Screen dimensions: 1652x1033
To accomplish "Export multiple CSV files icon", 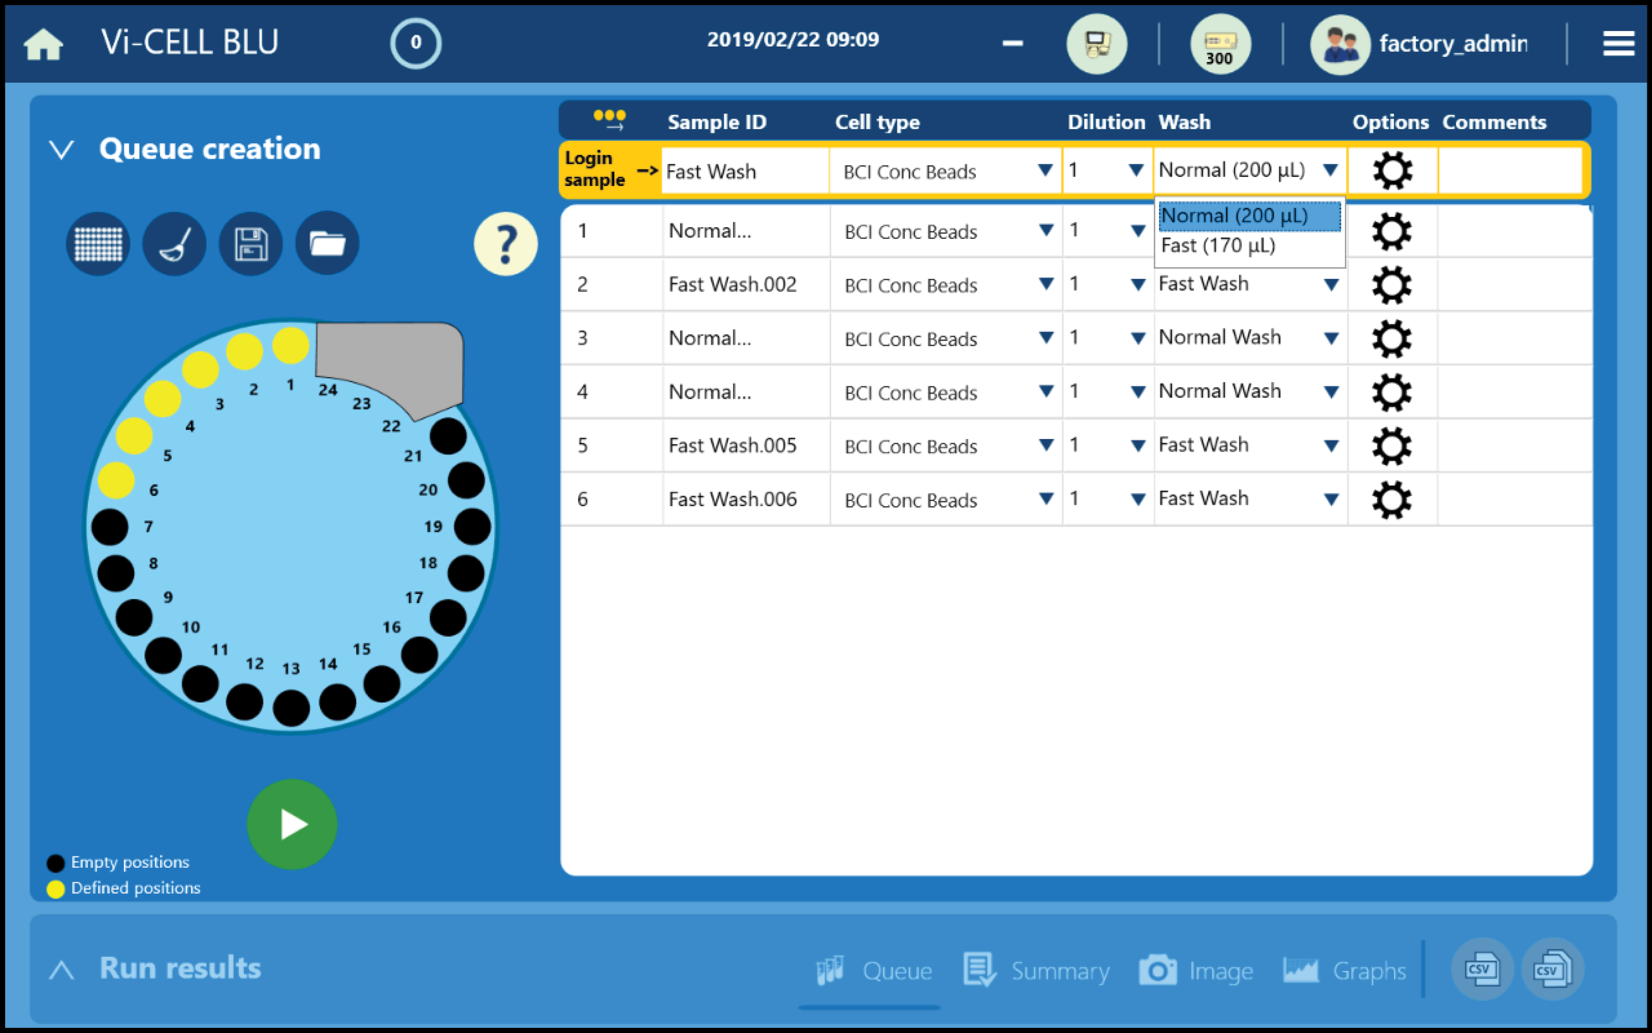I will pos(1552,969).
